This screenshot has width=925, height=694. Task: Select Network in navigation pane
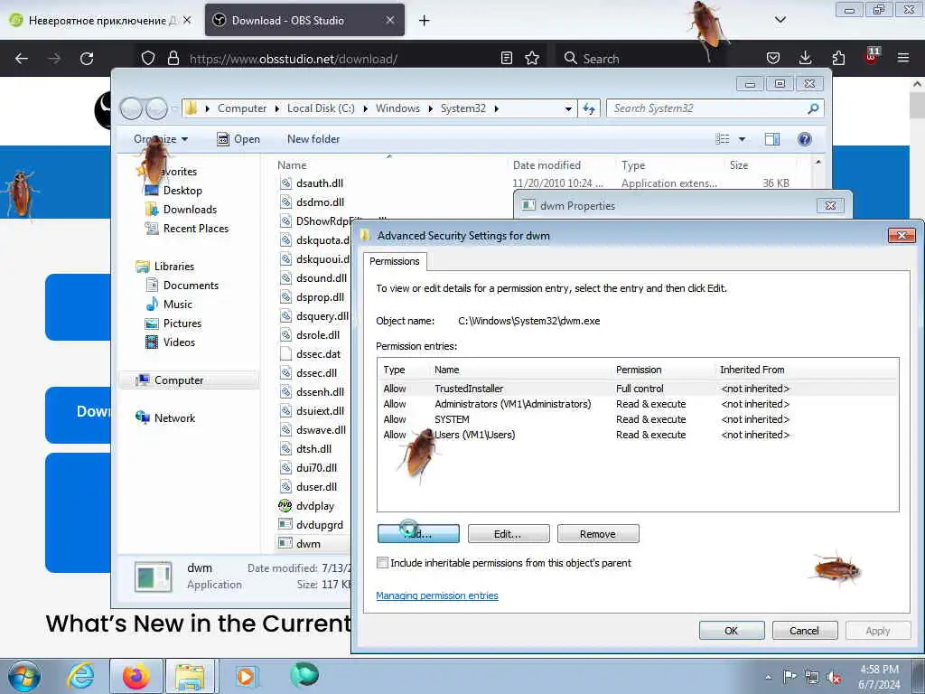point(174,417)
